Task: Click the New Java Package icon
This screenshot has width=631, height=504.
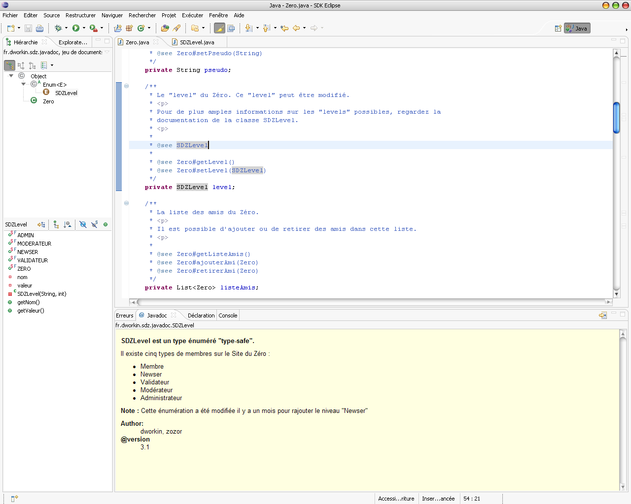Action: (x=129, y=29)
